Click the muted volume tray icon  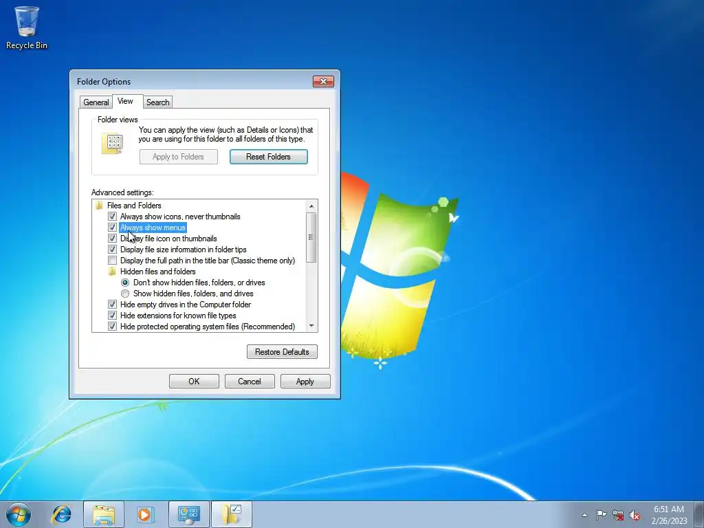pos(635,515)
